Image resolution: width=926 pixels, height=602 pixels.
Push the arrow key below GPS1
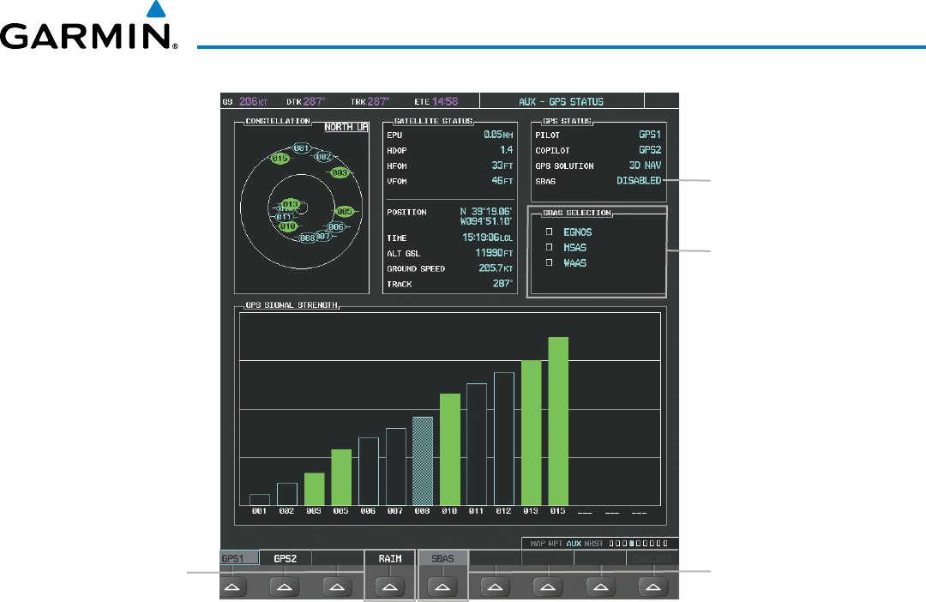[232, 587]
